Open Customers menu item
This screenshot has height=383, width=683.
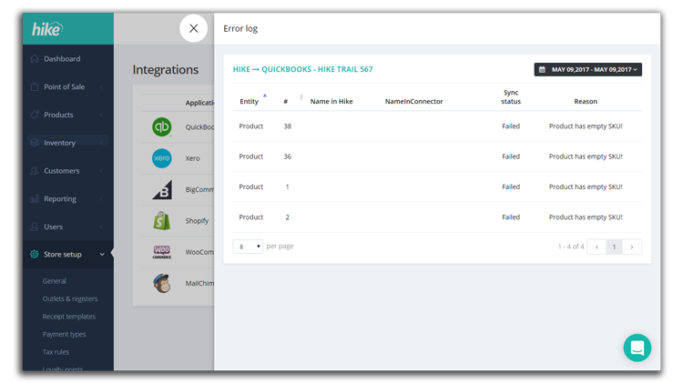point(61,171)
